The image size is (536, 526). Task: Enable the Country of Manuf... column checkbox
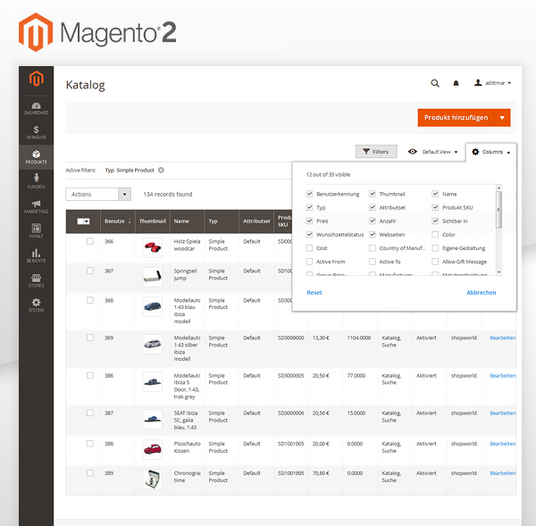[x=373, y=248]
